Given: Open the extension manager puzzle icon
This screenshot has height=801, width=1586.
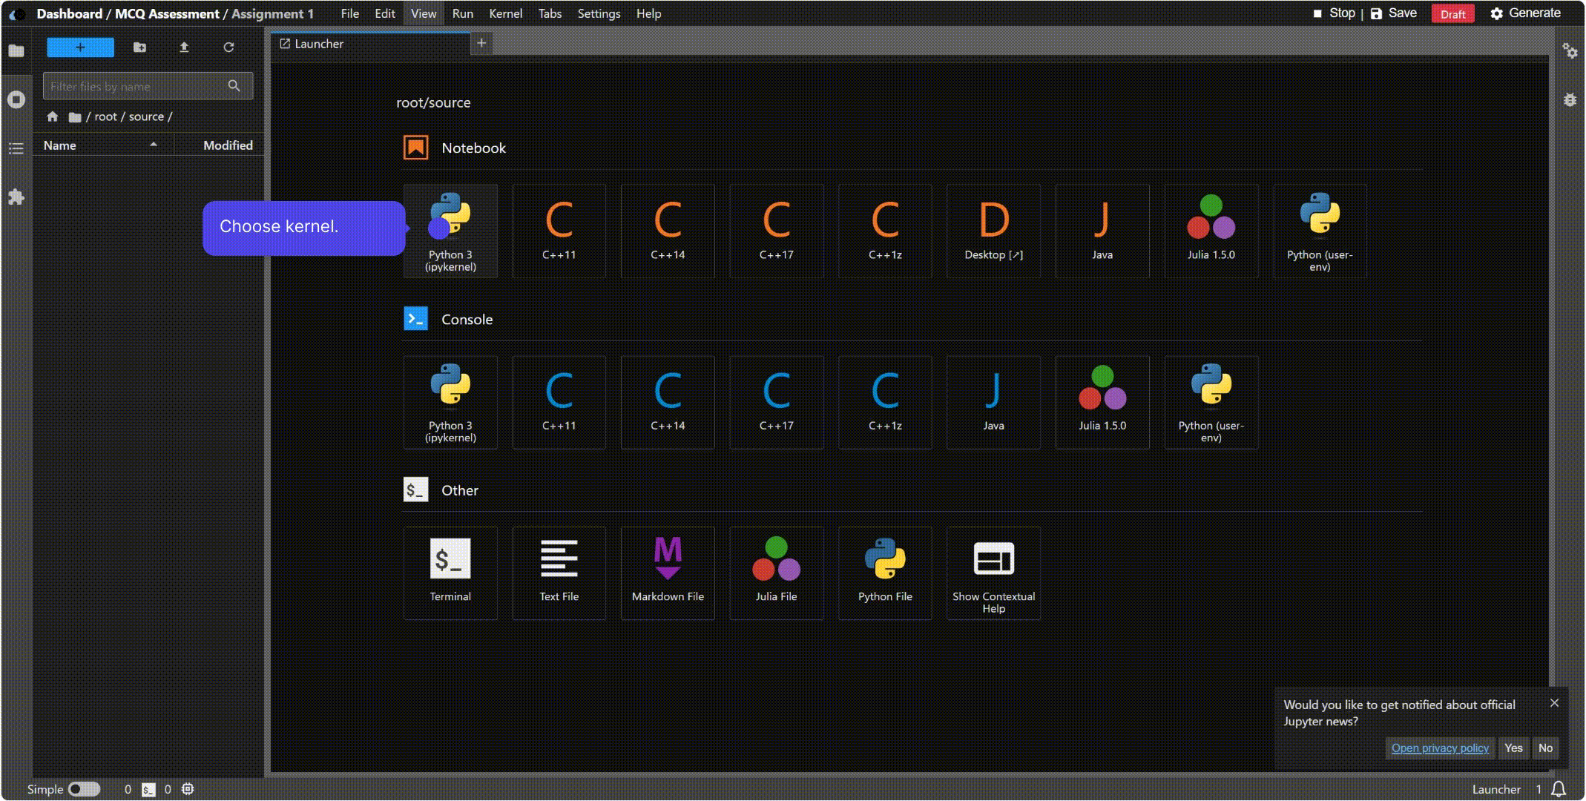Looking at the screenshot, I should click(x=16, y=197).
